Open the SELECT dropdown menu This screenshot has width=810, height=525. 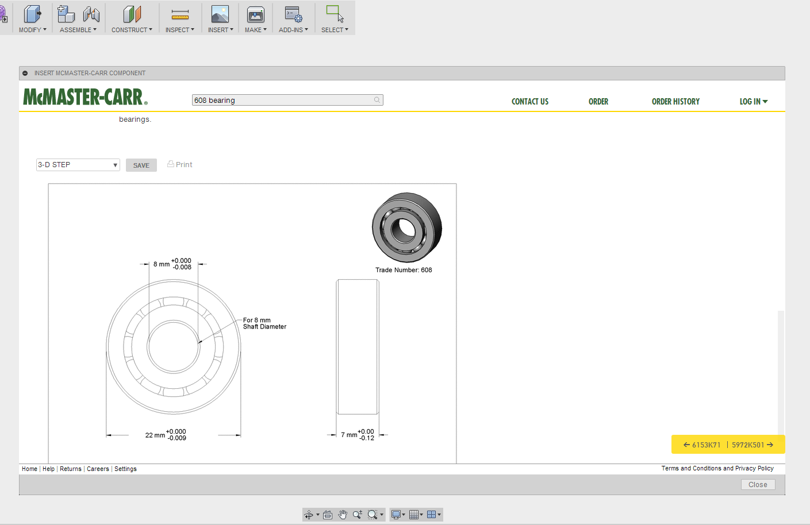click(335, 30)
